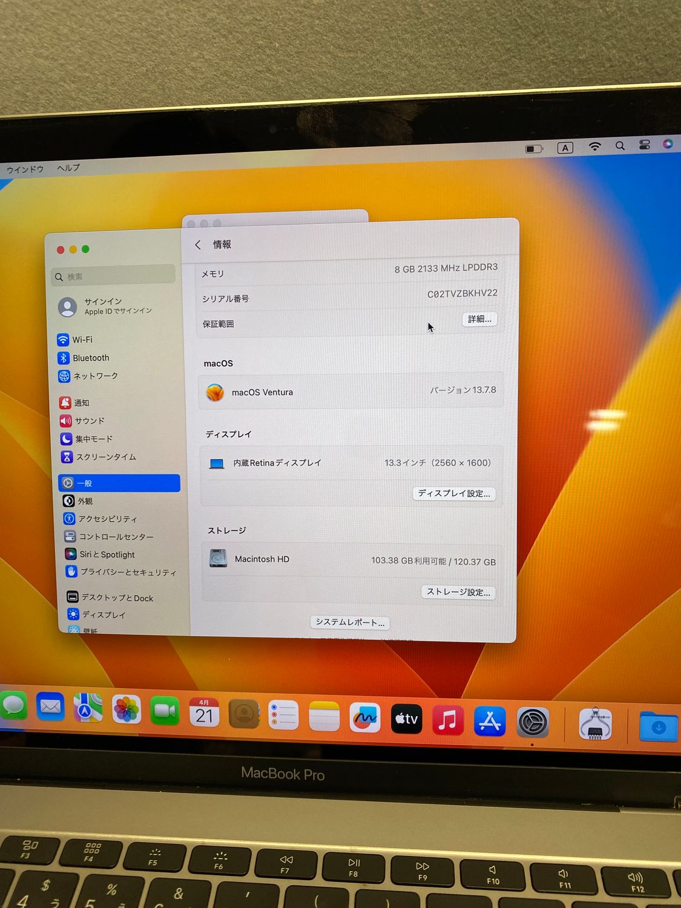This screenshot has width=681, height=908.
Task: Open Control Center in menu bar
Action: coord(645,145)
